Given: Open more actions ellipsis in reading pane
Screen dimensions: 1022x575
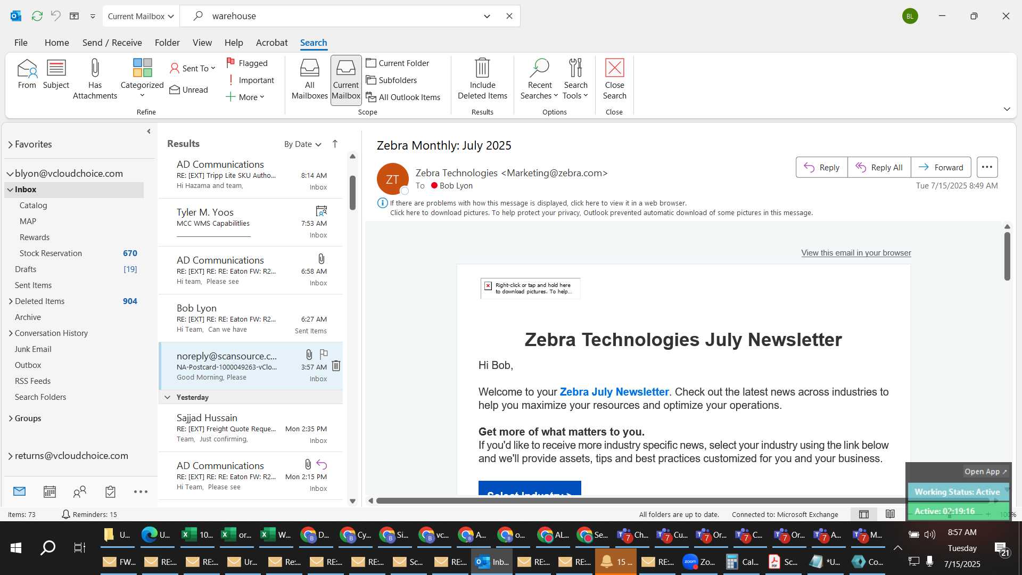Looking at the screenshot, I should [x=987, y=167].
